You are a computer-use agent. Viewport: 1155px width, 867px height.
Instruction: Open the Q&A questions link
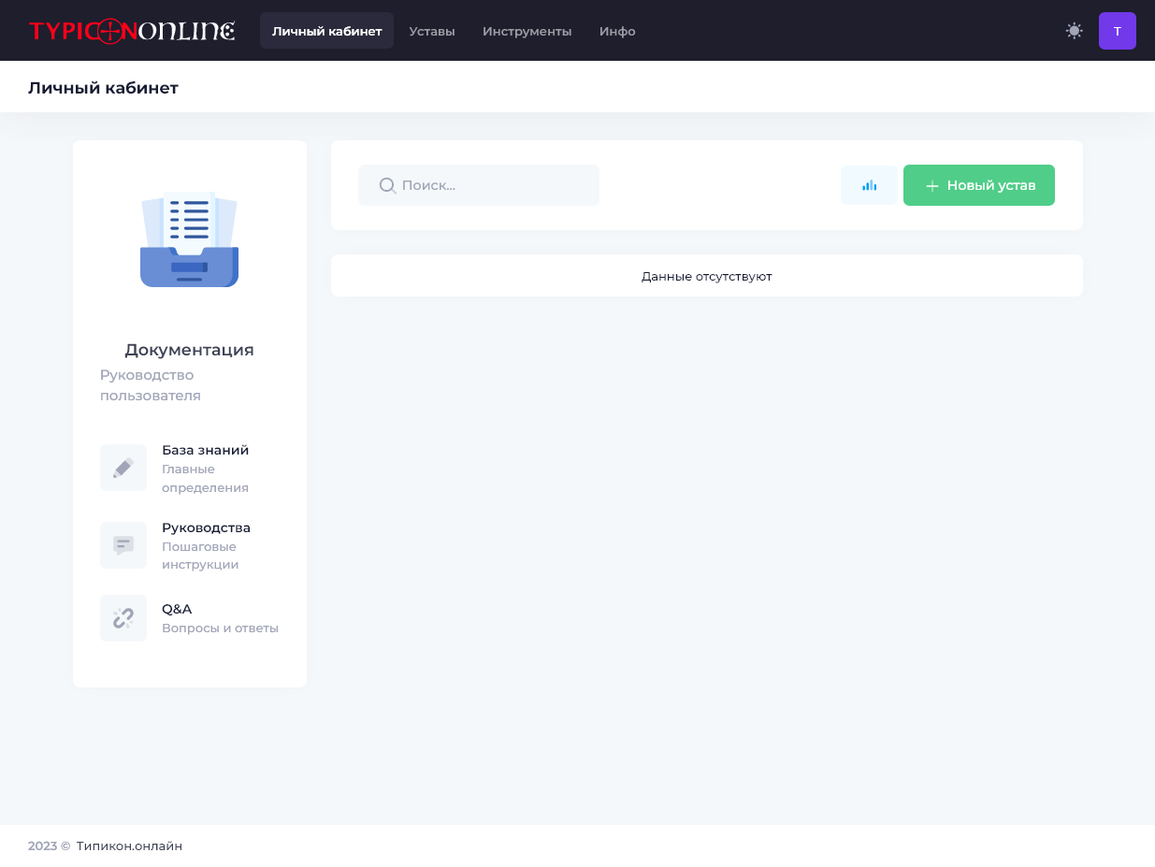[x=177, y=609]
